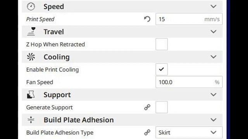Disable the Enable Print Cooling checkbox

pyautogui.click(x=162, y=69)
